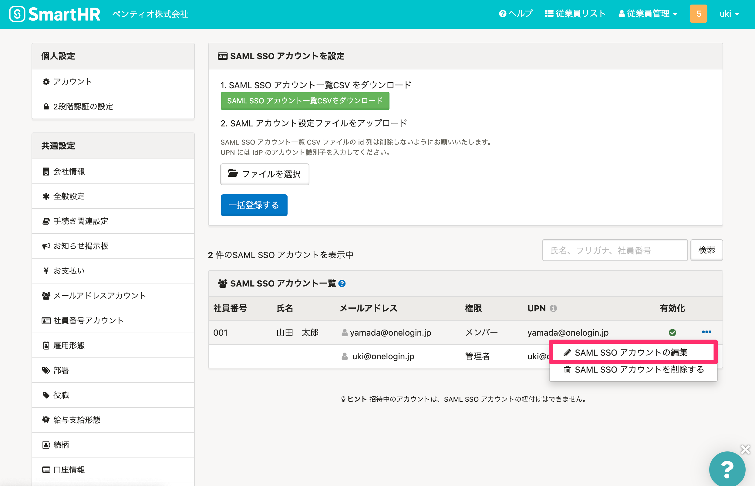Click info icon beside UPN header
This screenshot has width=755, height=486.
click(x=553, y=308)
